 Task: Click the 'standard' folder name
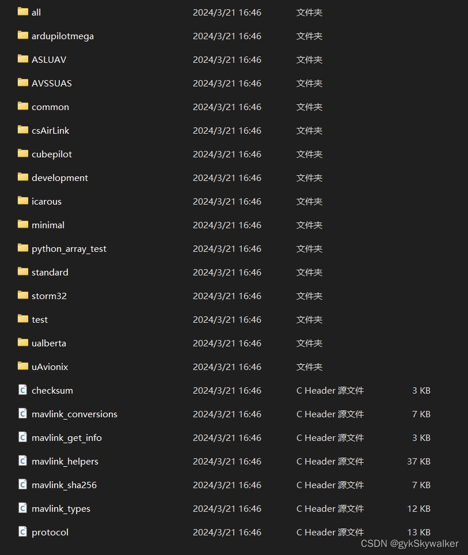tap(50, 273)
